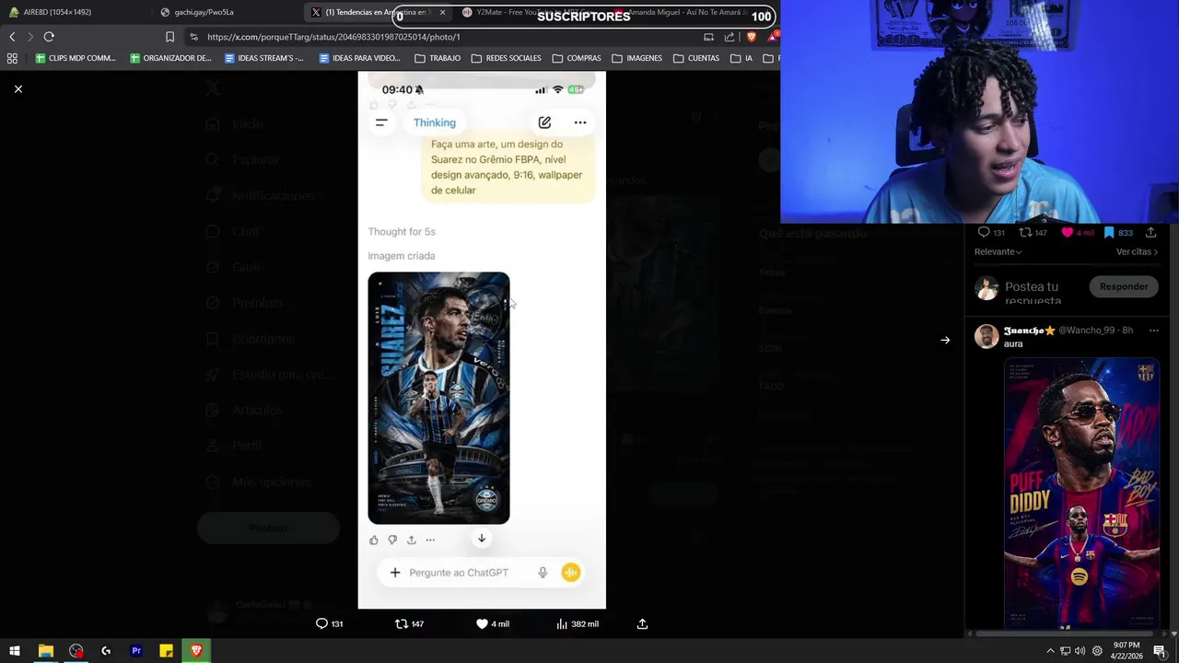This screenshot has width=1179, height=663.
Task: Close the photo viewer with the X
Action: click(x=18, y=88)
